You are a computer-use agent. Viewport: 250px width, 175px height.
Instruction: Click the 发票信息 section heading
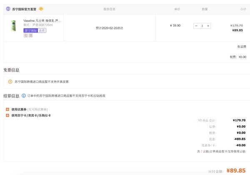point(11,70)
